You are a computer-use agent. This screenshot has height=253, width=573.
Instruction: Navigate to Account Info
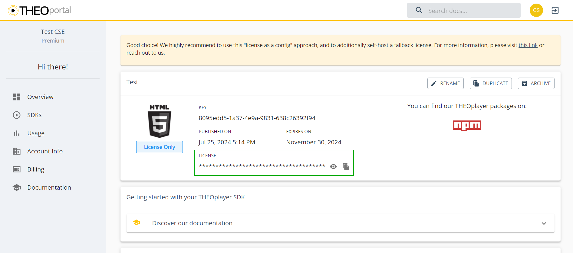pos(45,151)
